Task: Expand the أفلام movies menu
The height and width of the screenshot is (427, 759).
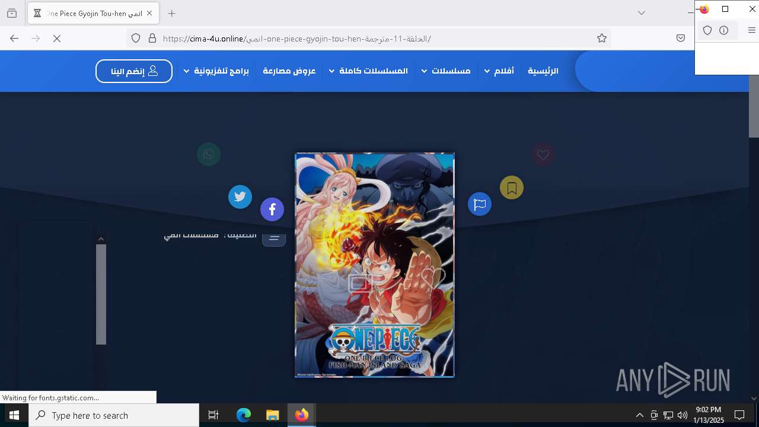Action: [x=499, y=71]
